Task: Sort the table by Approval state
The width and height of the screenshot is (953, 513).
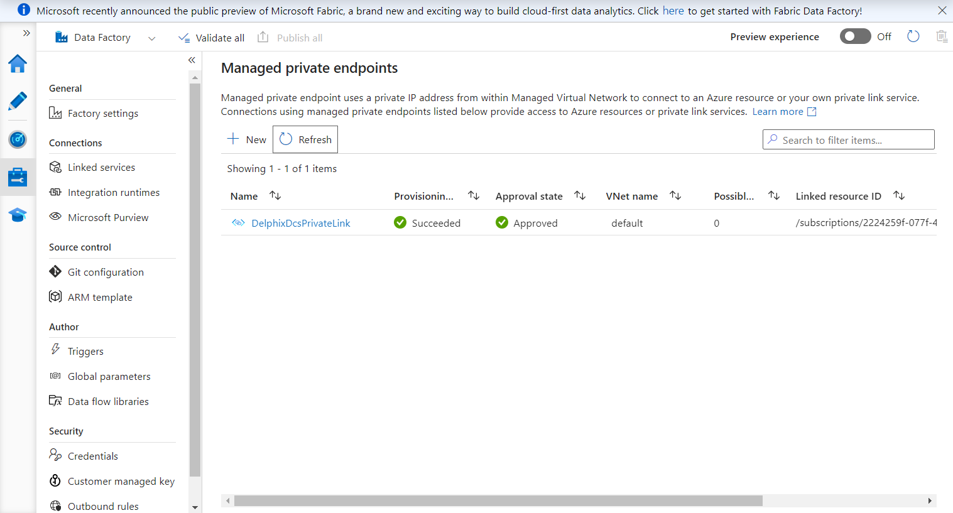Action: (579, 195)
